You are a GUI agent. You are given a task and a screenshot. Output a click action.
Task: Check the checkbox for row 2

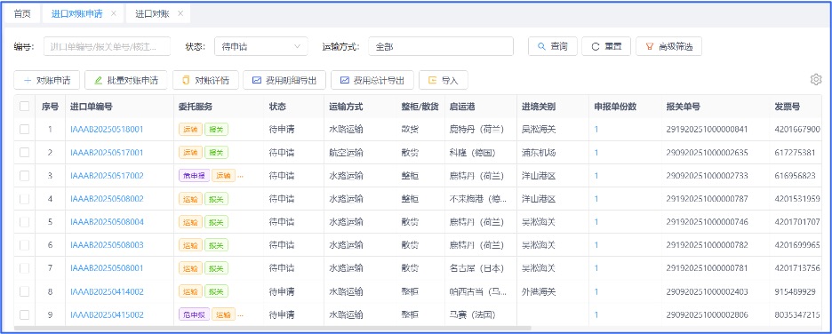pos(24,152)
